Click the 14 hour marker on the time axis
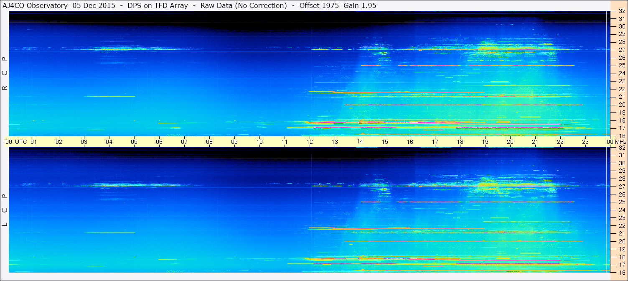 click(x=360, y=142)
